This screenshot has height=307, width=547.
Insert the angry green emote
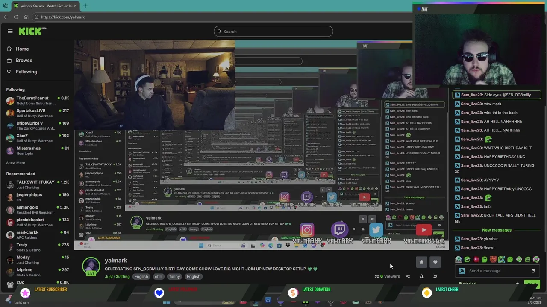[x=528, y=259]
